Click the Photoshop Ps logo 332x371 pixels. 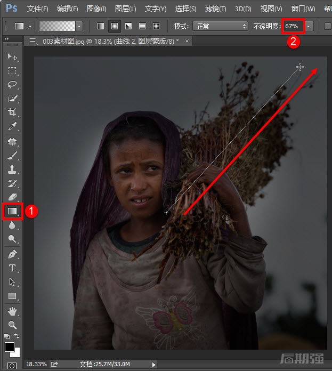tap(11, 8)
